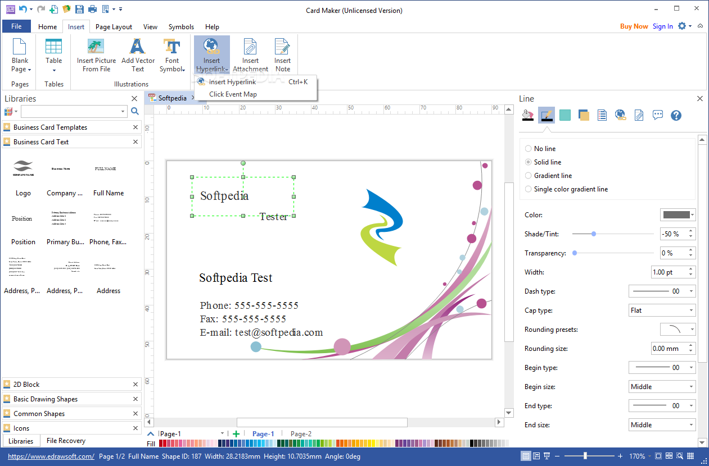This screenshot has height=466, width=709.
Task: Open the File menu
Action: (x=16, y=26)
